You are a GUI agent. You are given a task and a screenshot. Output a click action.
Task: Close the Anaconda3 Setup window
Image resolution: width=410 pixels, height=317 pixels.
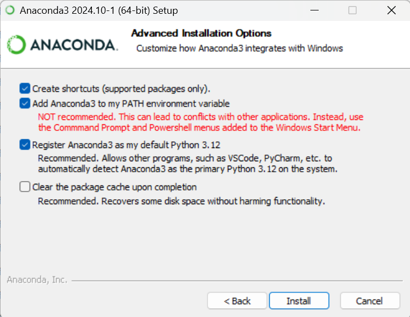(x=391, y=10)
